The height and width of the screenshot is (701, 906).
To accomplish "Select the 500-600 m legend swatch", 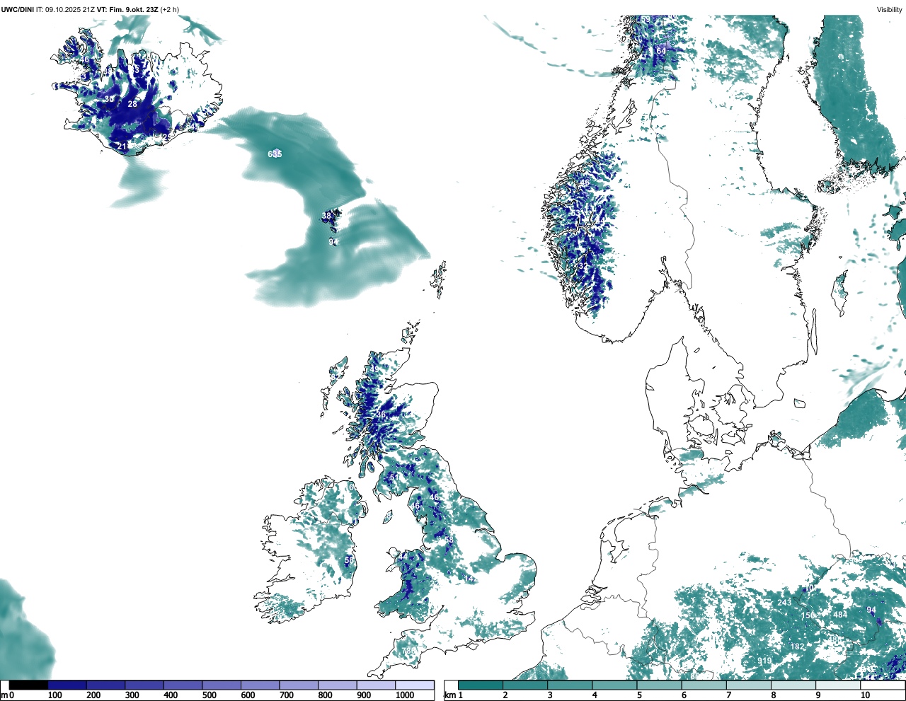I will [x=222, y=685].
